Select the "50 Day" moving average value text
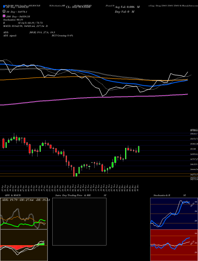The height and width of the screenshot is (261, 198). [17, 12]
